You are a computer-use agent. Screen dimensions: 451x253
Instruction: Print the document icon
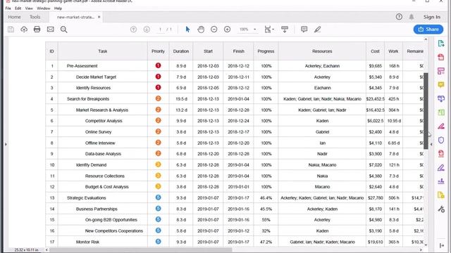coord(37,30)
